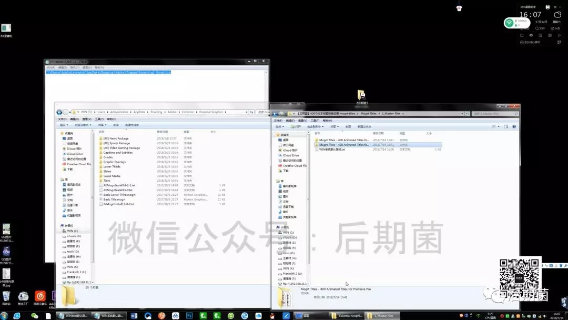Open Photoshop from taskbar
Viewport: 568px width, 320px height.
coord(189,316)
